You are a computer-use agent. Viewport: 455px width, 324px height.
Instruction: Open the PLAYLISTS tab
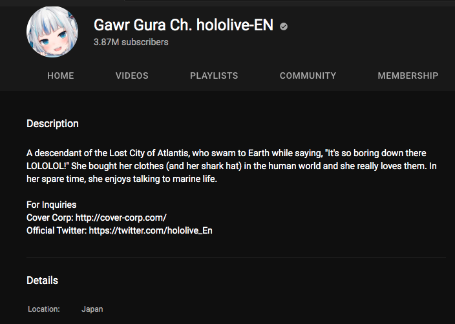pos(214,76)
